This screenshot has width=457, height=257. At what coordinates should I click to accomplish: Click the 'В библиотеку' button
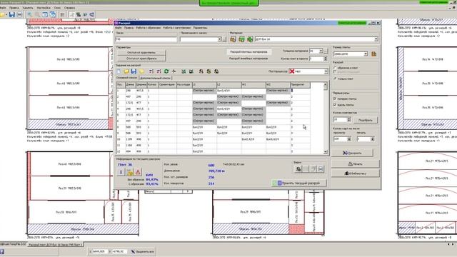tap(356, 173)
